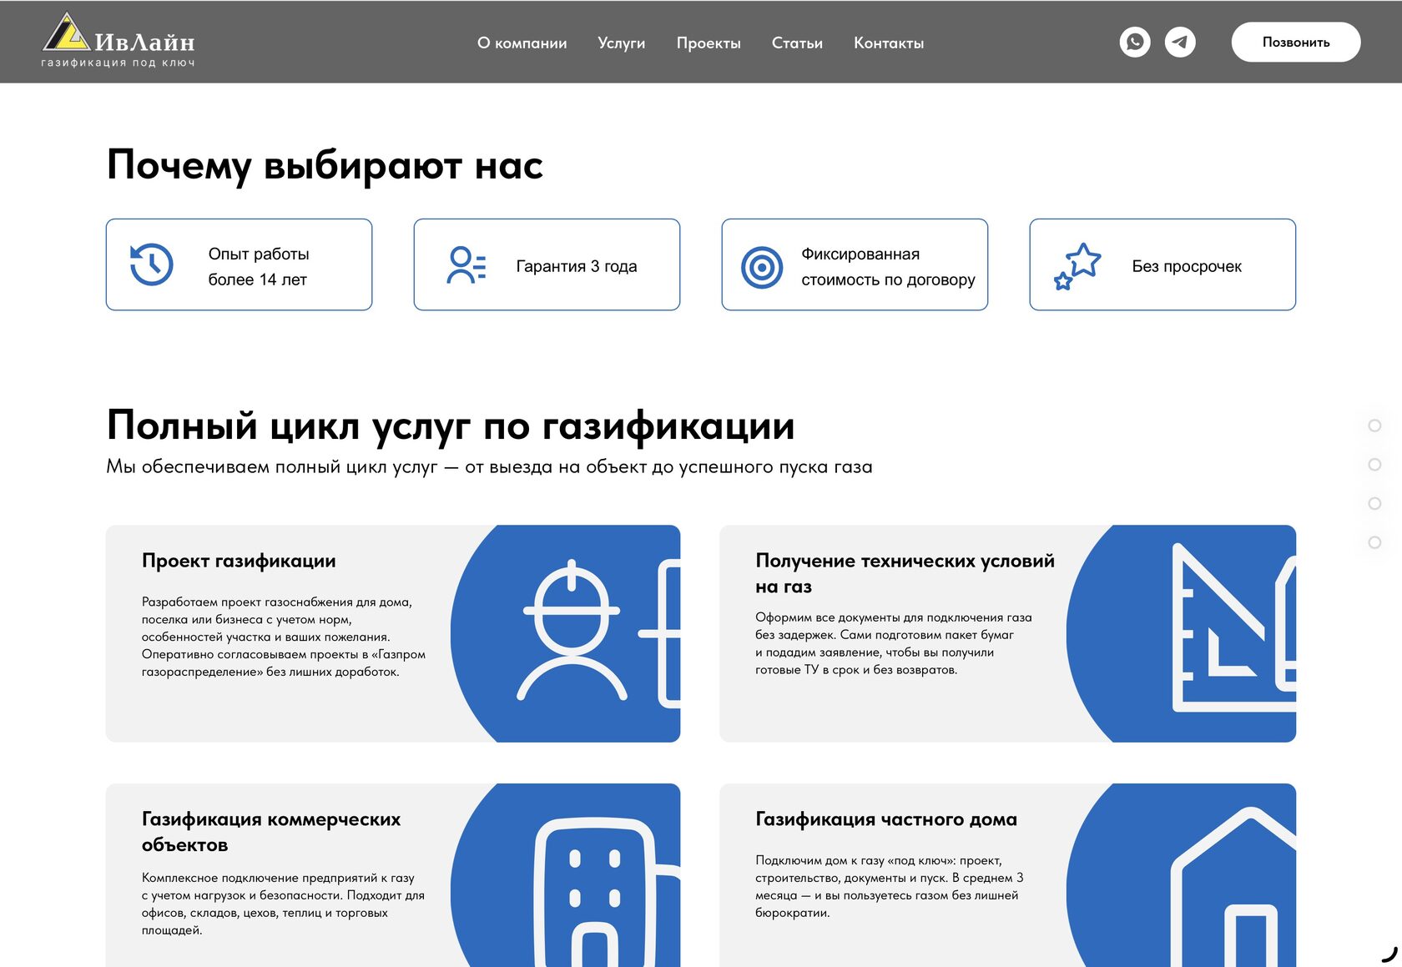Select the first page navigation dot
The image size is (1402, 967).
pos(1374,426)
